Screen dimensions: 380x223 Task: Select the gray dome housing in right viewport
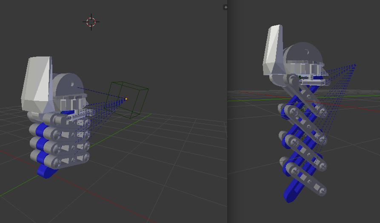click(x=303, y=53)
